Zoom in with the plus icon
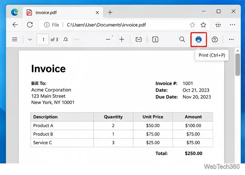The height and width of the screenshot is (175, 245). click(122, 39)
